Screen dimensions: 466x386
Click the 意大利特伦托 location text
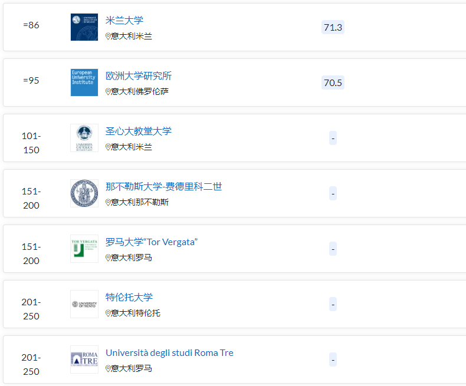(136, 313)
